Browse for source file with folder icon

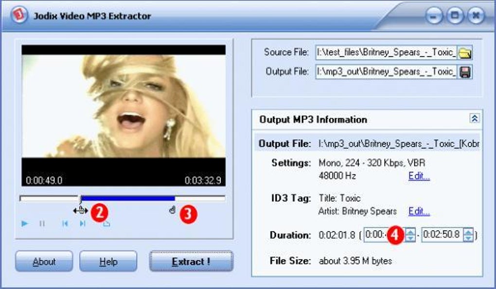click(x=465, y=53)
